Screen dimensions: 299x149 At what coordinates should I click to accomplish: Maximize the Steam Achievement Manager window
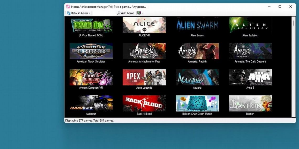click(x=280, y=7)
